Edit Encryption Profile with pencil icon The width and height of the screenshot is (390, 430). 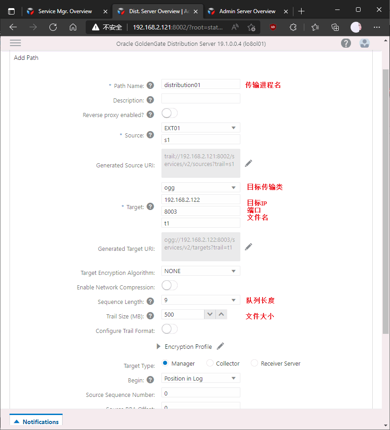click(x=220, y=347)
